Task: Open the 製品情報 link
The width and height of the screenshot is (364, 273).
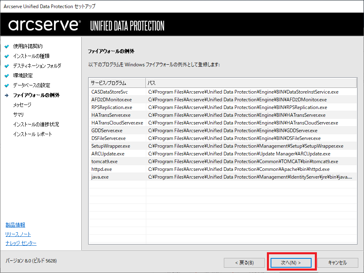Action: pos(15,225)
